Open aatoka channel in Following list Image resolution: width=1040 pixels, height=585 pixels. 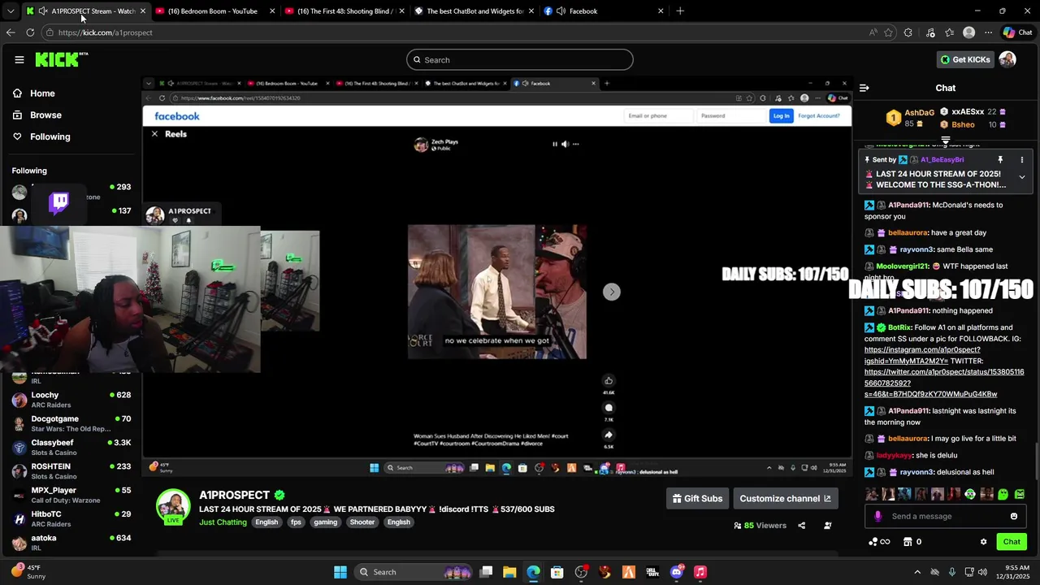71,542
